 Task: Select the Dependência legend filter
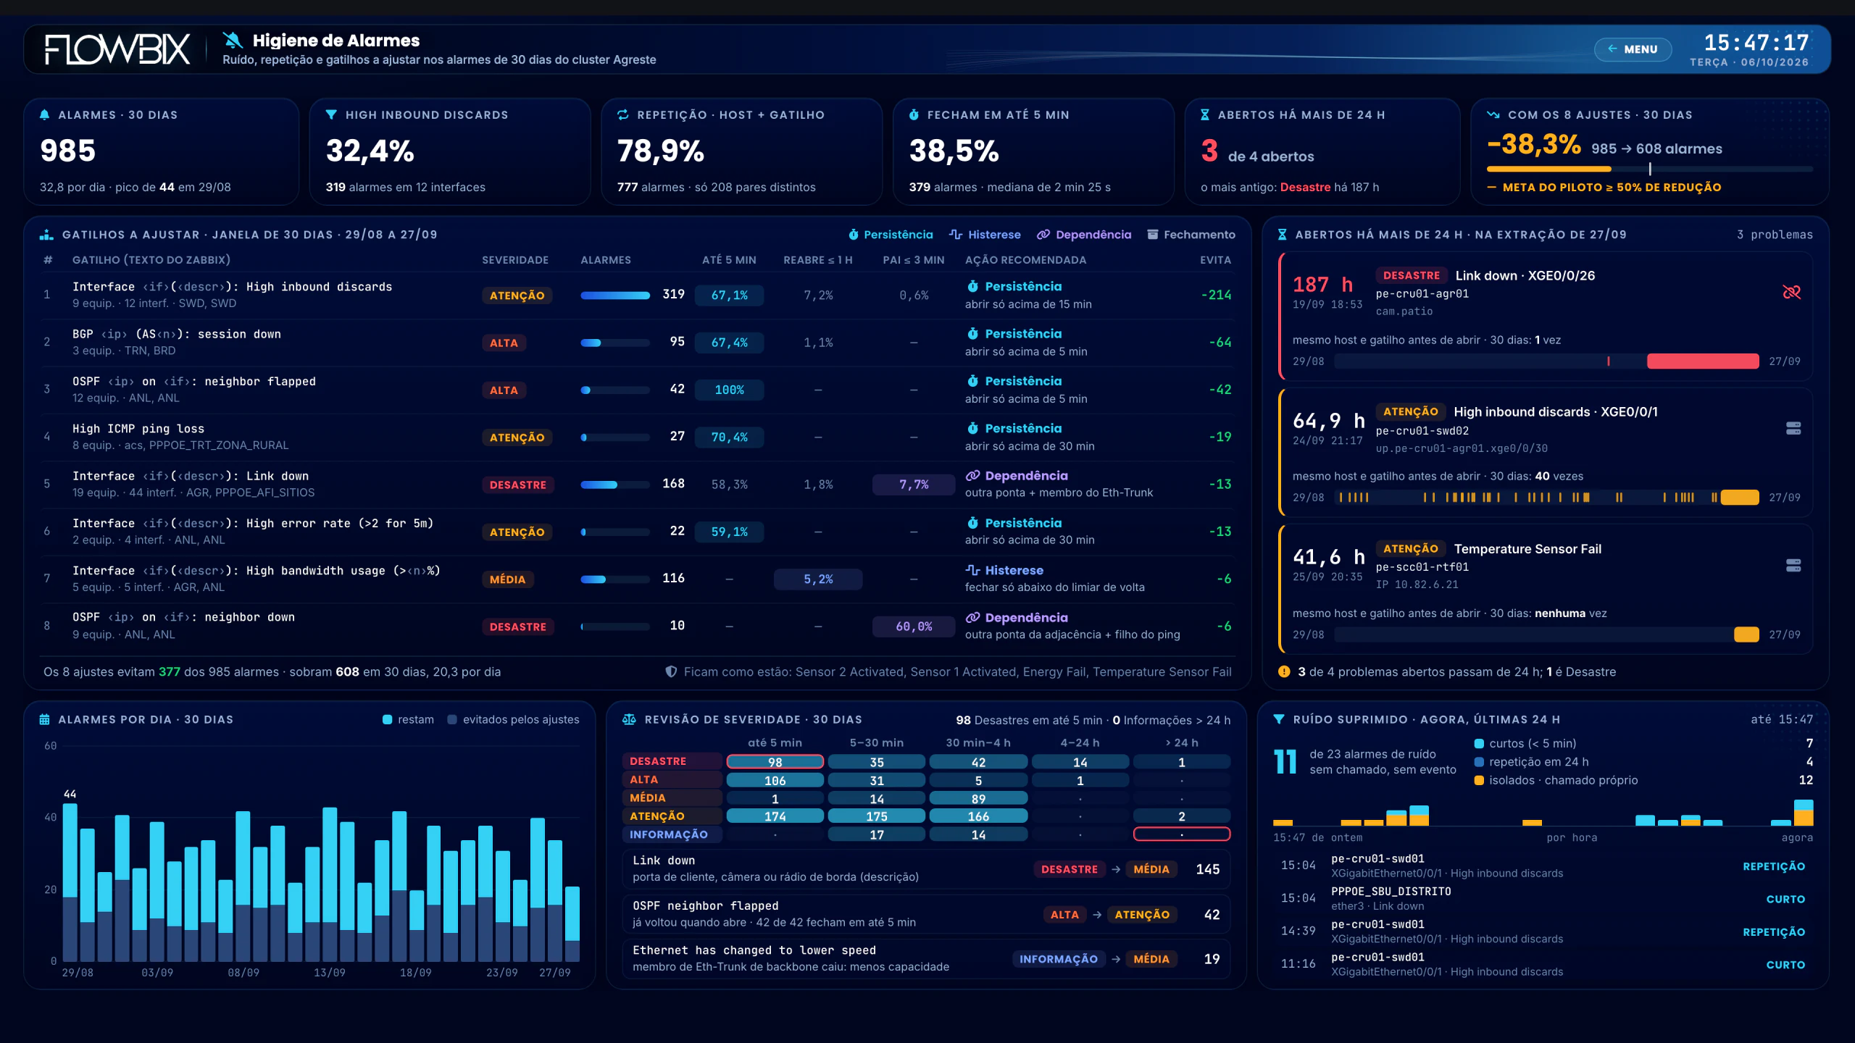(x=1084, y=235)
